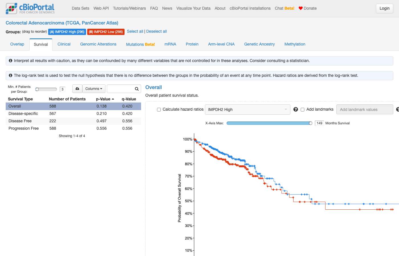
Task: Select the Disease-specific survival row
Action: coord(73,113)
